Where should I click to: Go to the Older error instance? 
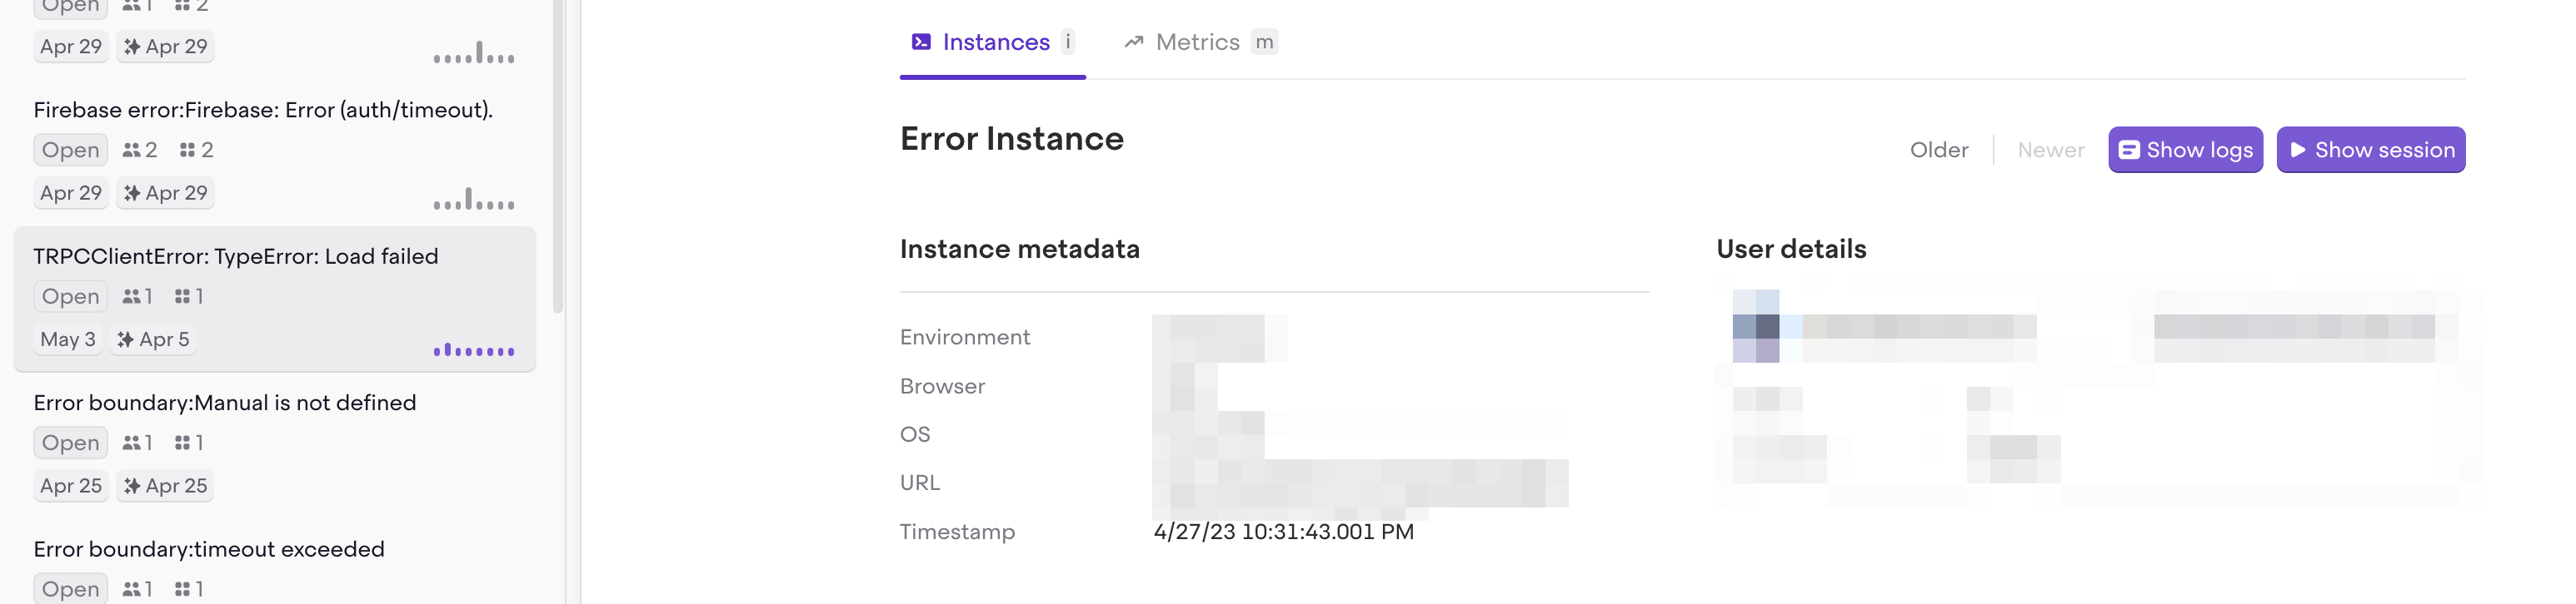[x=1938, y=150]
